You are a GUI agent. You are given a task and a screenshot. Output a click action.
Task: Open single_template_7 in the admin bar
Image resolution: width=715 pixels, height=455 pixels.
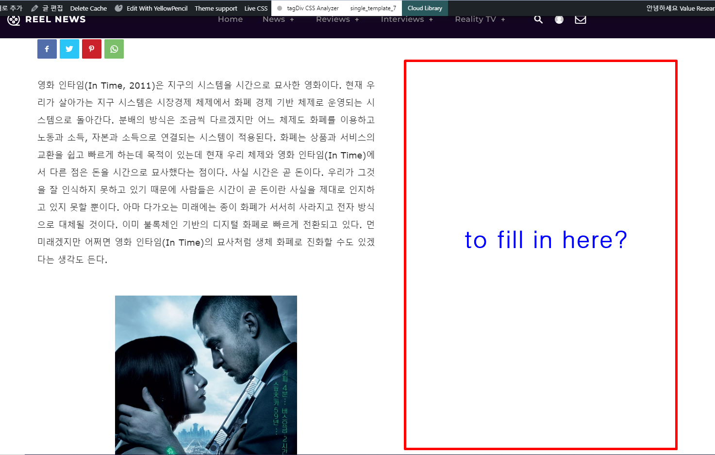click(x=373, y=8)
